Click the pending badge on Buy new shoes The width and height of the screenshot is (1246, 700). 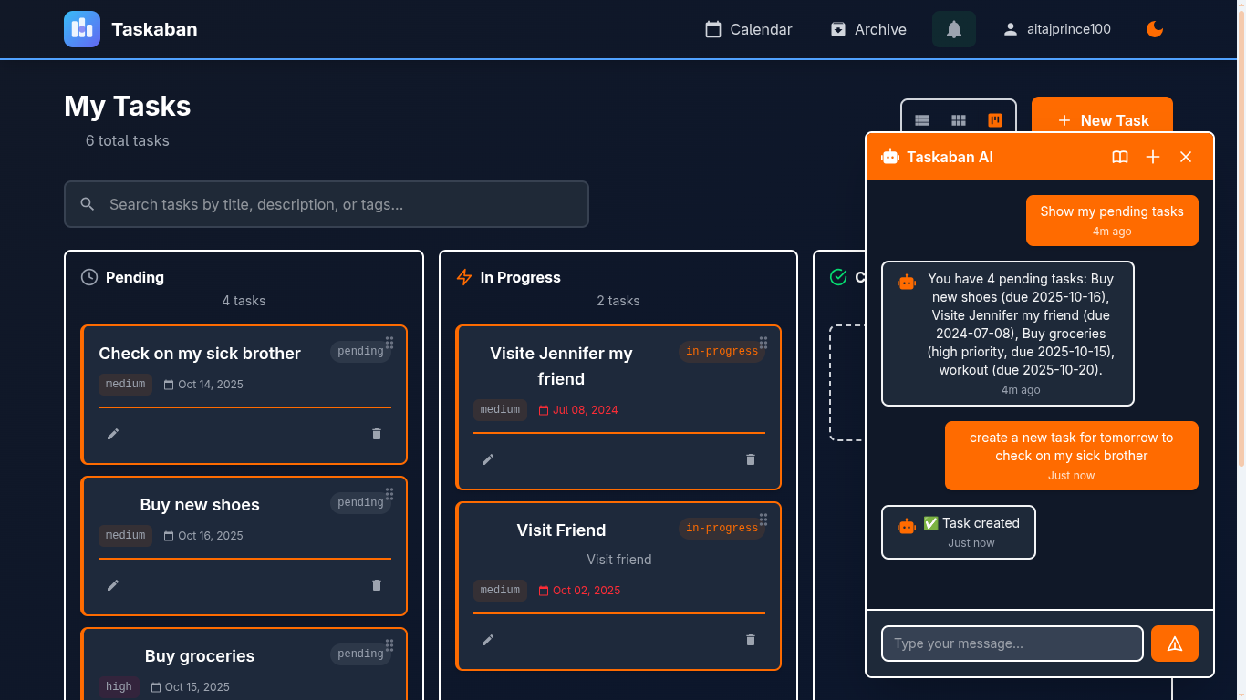360,503
